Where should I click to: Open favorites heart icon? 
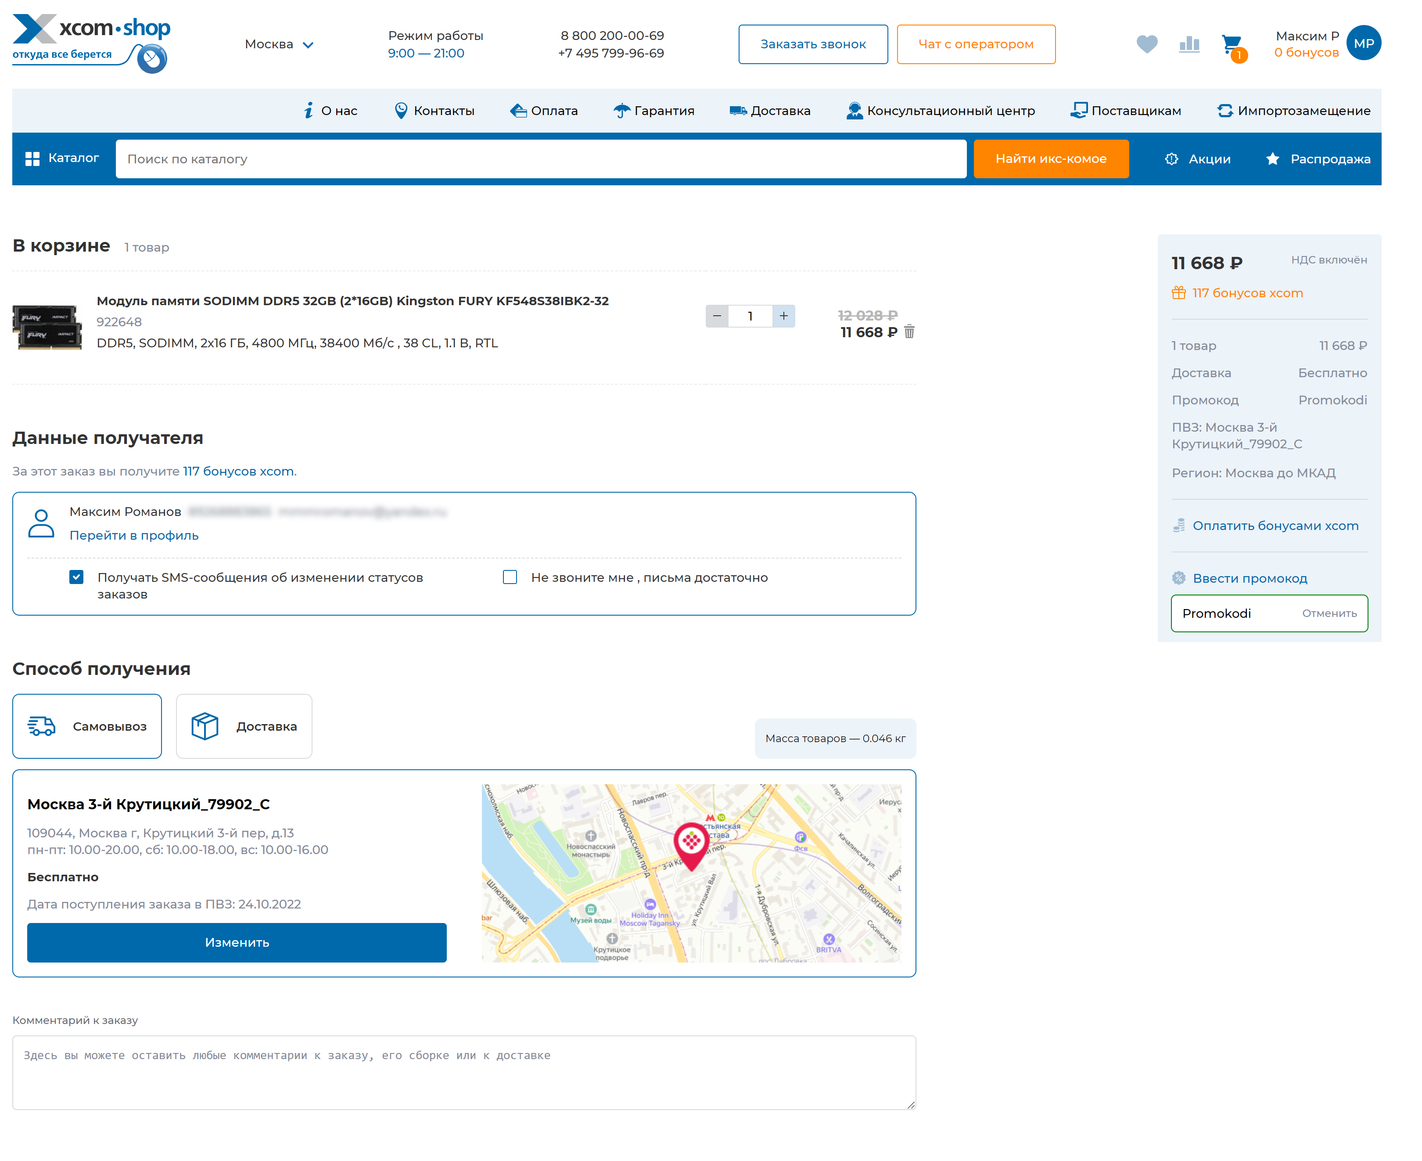click(1146, 44)
